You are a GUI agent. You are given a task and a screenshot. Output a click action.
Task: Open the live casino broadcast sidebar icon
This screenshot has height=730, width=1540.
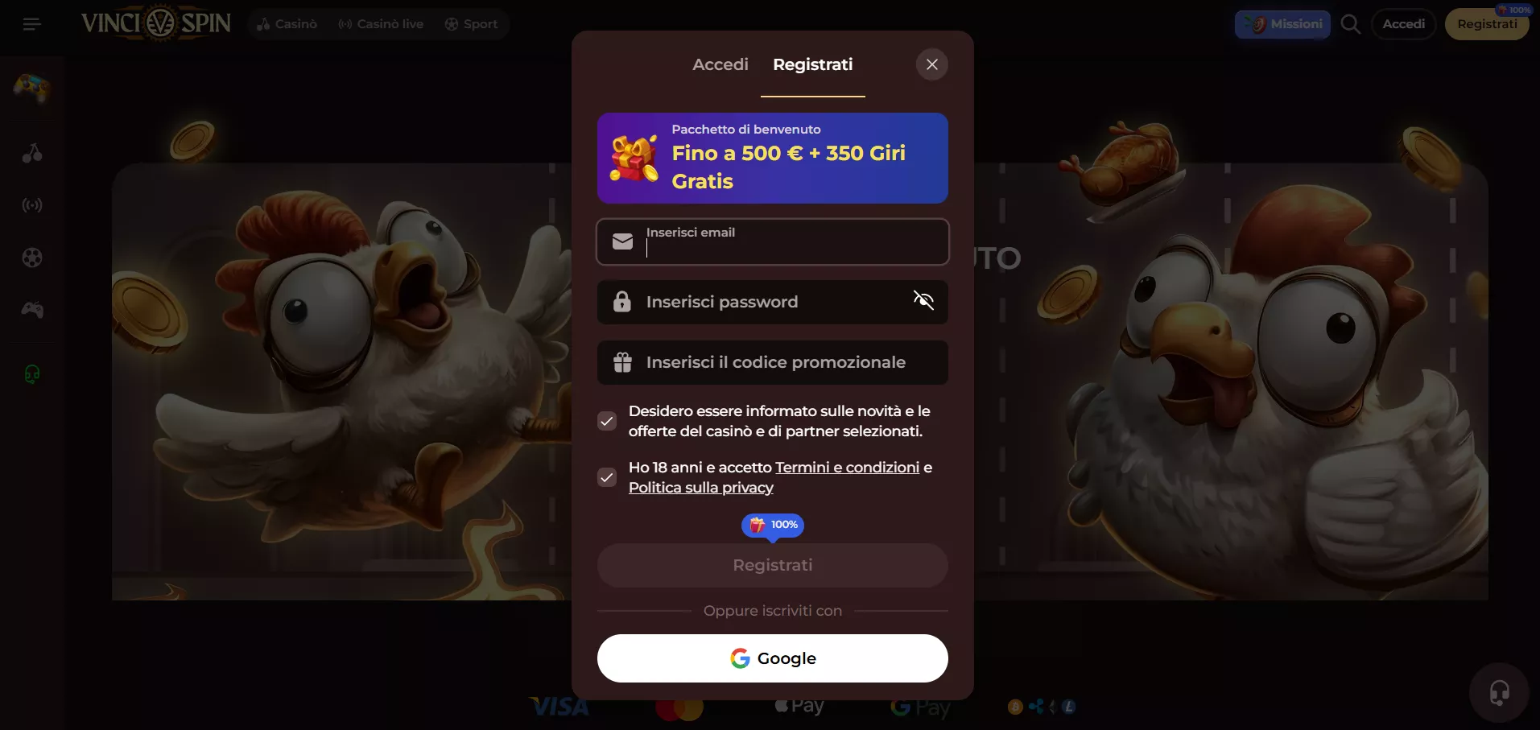pos(32,205)
